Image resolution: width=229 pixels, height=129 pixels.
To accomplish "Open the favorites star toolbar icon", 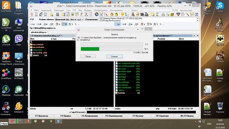I will pos(51,14).
